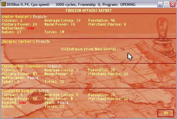
Task: Select Christopher Columbus's Spanish heading
Action: point(32,66)
